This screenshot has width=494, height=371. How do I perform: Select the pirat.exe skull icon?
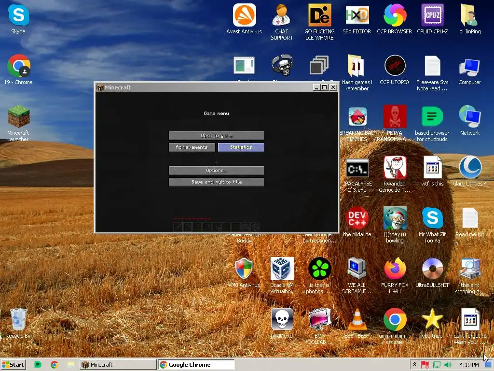282,323
